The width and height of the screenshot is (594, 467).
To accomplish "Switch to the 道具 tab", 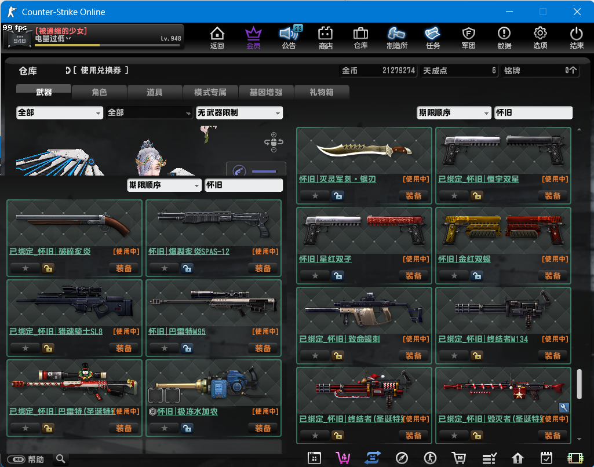I will 155,92.
